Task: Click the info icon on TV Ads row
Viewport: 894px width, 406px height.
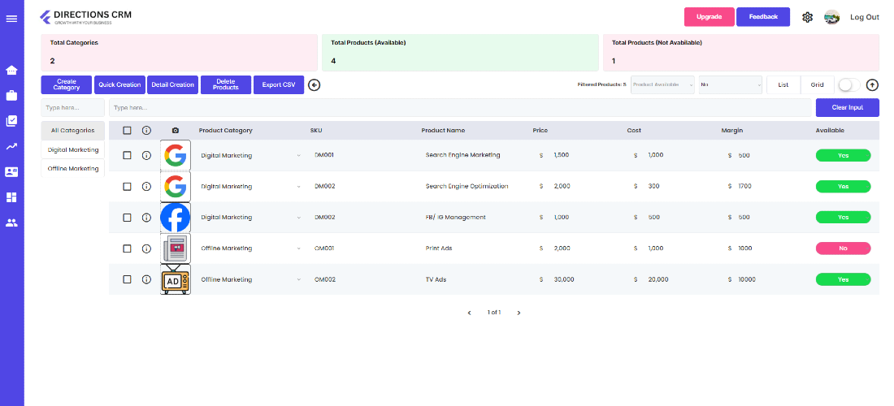Action: [146, 279]
